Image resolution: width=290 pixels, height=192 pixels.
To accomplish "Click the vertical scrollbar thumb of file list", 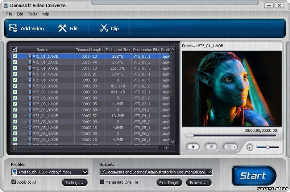I will (x=173, y=74).
